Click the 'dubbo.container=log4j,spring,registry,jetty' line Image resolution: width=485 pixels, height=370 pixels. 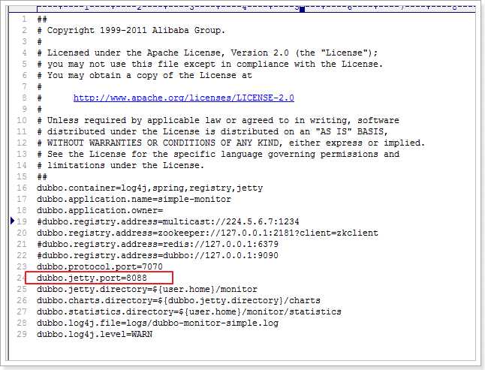coord(149,188)
